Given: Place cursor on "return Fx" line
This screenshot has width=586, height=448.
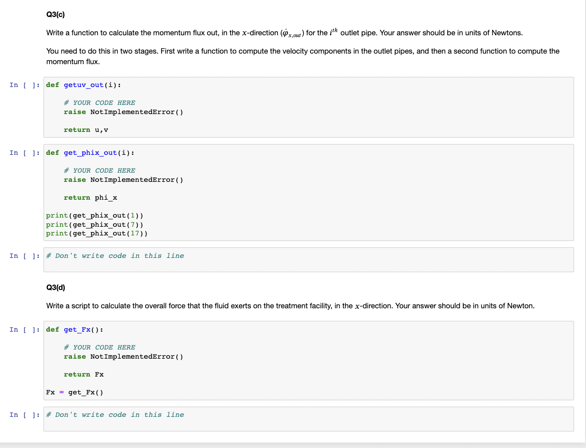Looking at the screenshot, I should click(84, 374).
